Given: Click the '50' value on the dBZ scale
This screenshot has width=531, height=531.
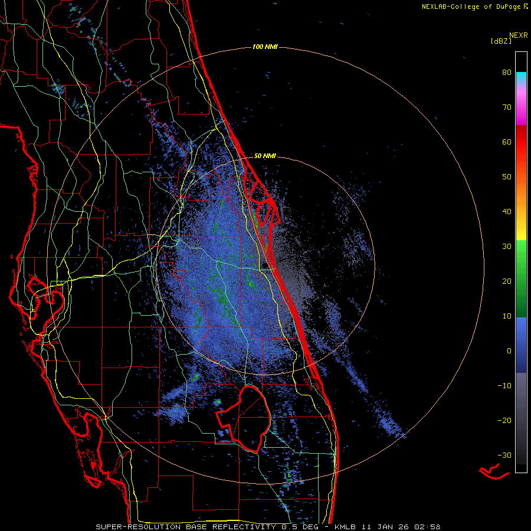Looking at the screenshot, I should (x=507, y=177).
